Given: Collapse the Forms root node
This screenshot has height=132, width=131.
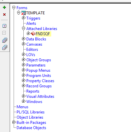Looking at the screenshot, I should [x=14, y=8].
